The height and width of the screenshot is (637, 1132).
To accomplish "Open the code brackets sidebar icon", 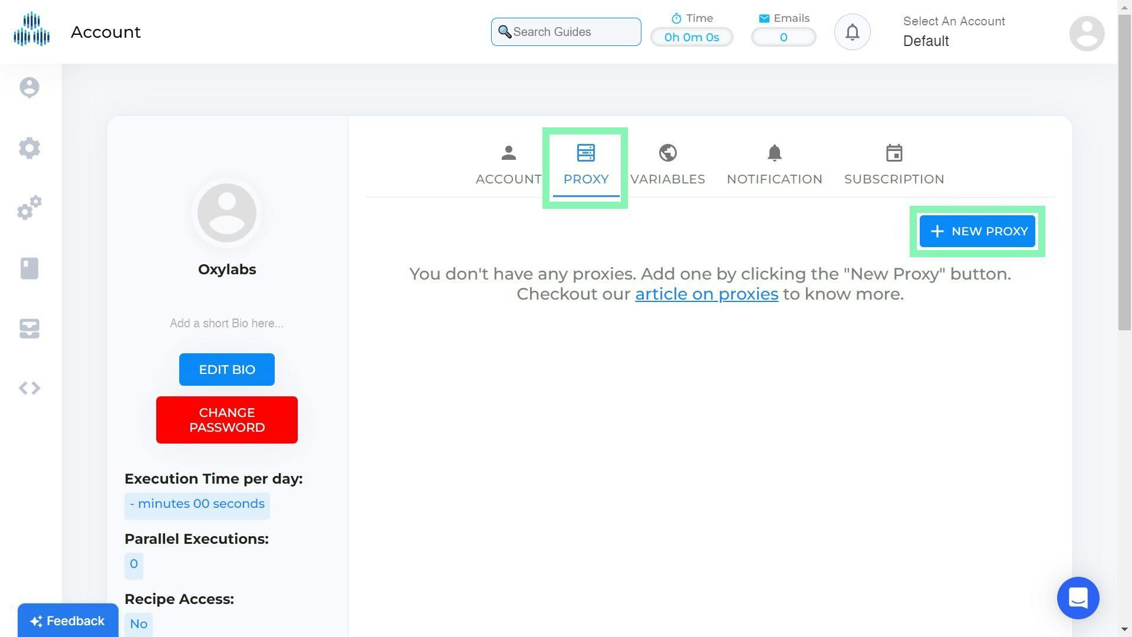I will click(x=29, y=388).
